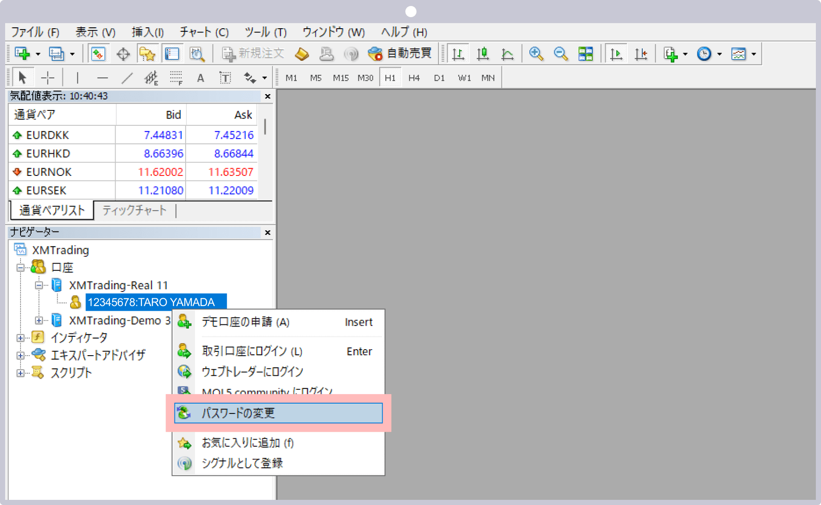Screen dimensions: 821x505
Task: Close the 気配値表示 Market Watch panel
Action: 268,96
